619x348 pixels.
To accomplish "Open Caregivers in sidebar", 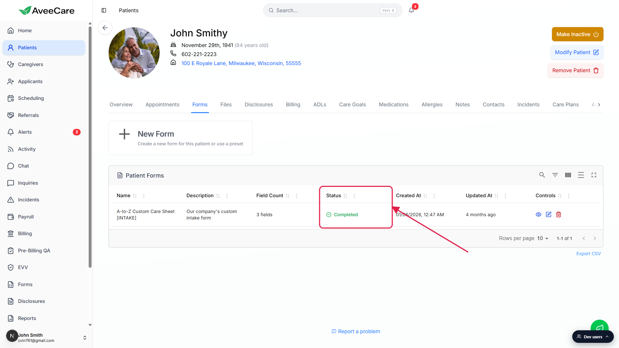I will (x=44, y=64).
